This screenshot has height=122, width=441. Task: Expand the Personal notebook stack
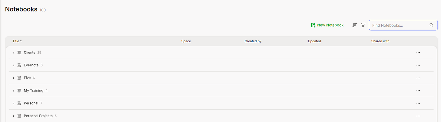coord(14,103)
